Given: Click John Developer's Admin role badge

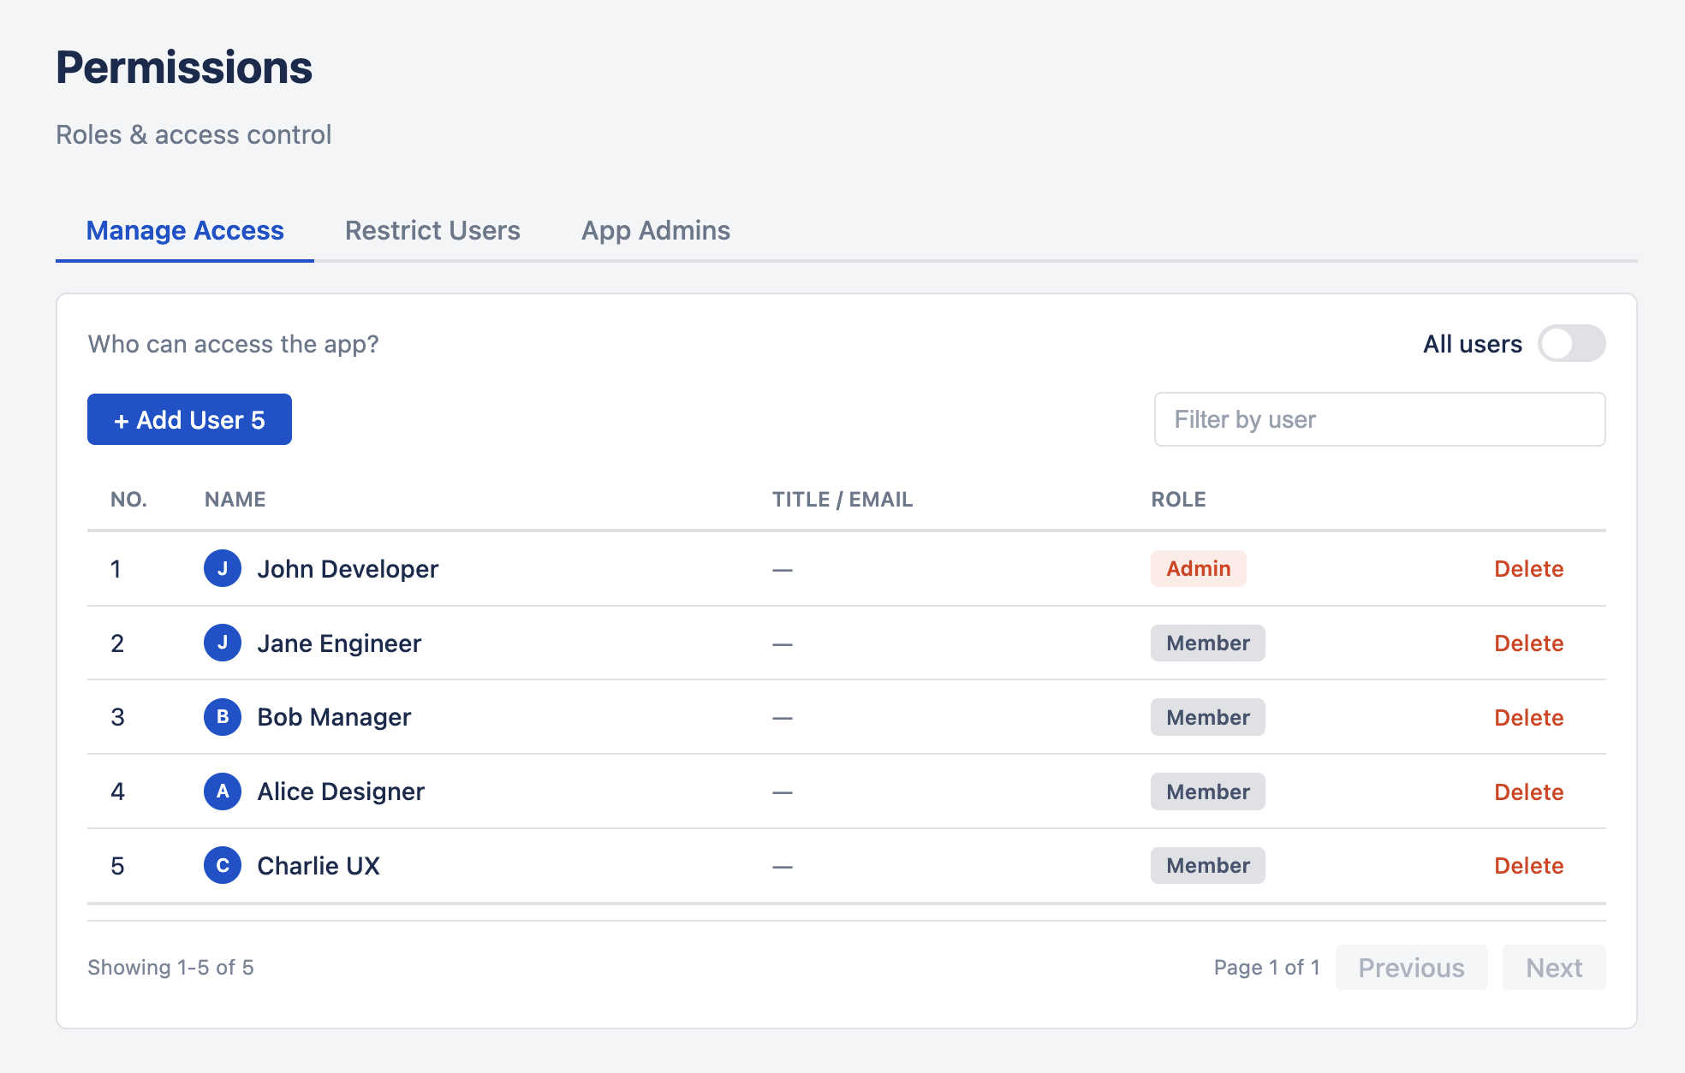Looking at the screenshot, I should 1198,568.
